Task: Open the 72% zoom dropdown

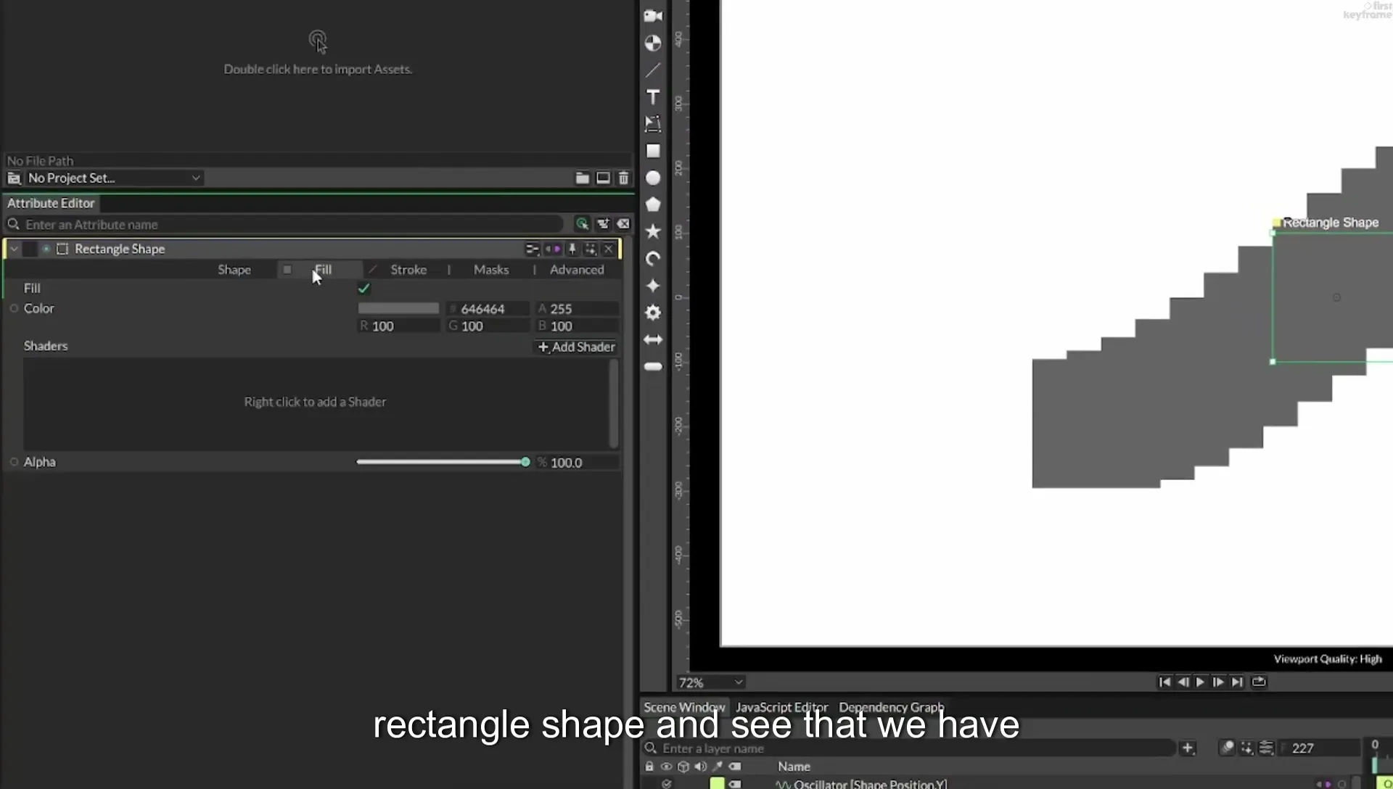Action: 711,682
